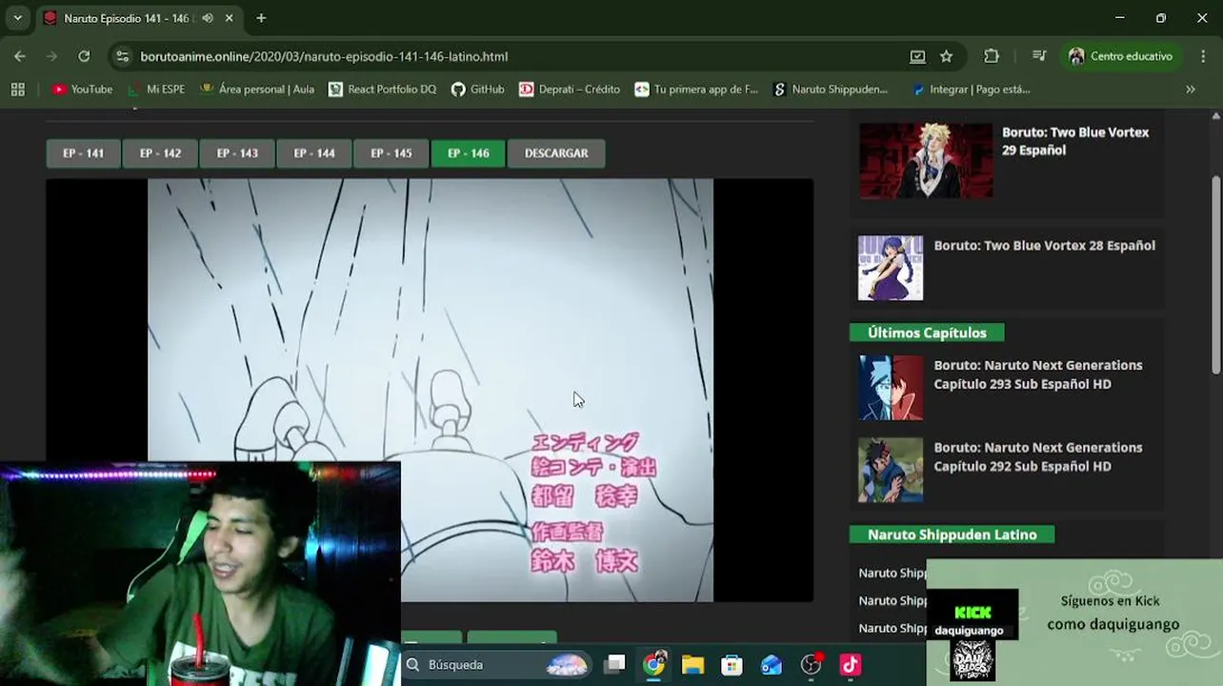
Task: Bookmark this page with the star
Action: pos(946,56)
